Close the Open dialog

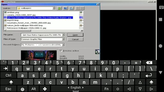click(x=98, y=4)
